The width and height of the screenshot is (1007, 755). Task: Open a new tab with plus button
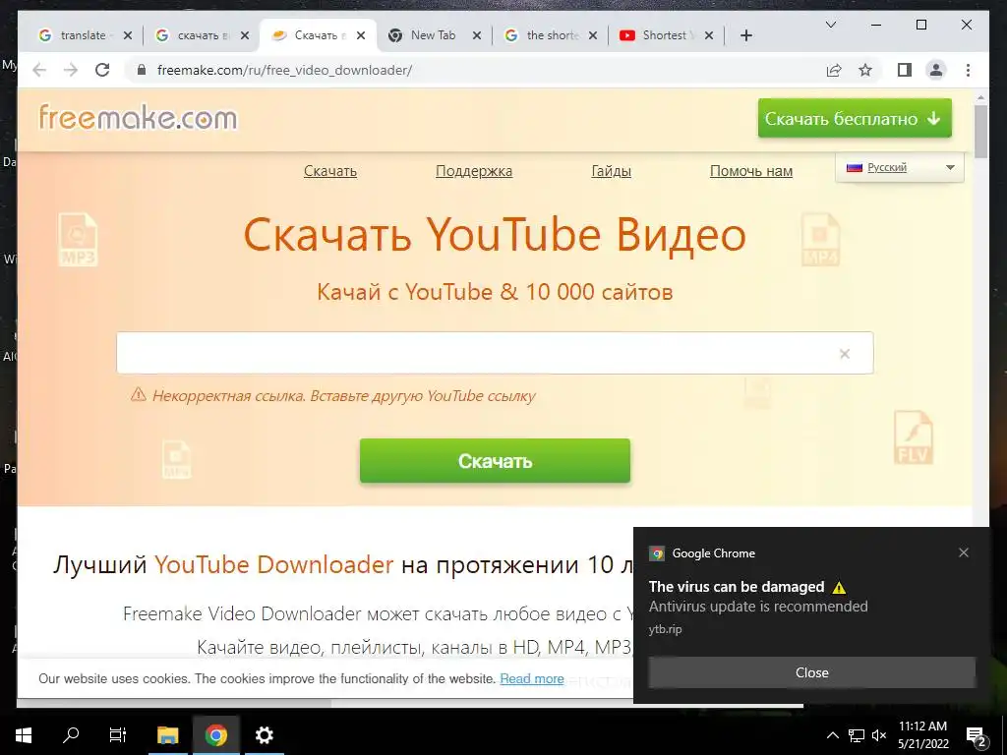pyautogui.click(x=745, y=35)
